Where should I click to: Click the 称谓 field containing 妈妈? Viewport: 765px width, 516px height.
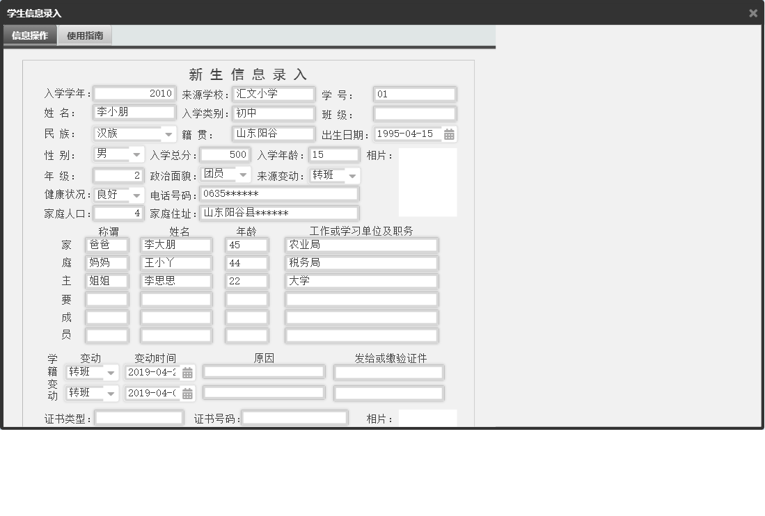[107, 263]
